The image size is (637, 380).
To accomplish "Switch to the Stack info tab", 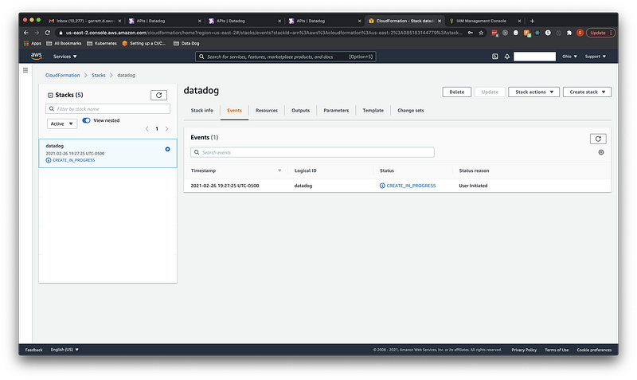I will pyautogui.click(x=202, y=110).
